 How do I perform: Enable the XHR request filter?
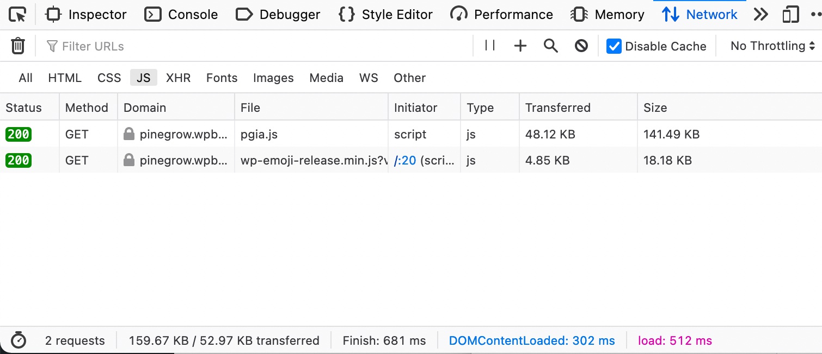click(179, 78)
